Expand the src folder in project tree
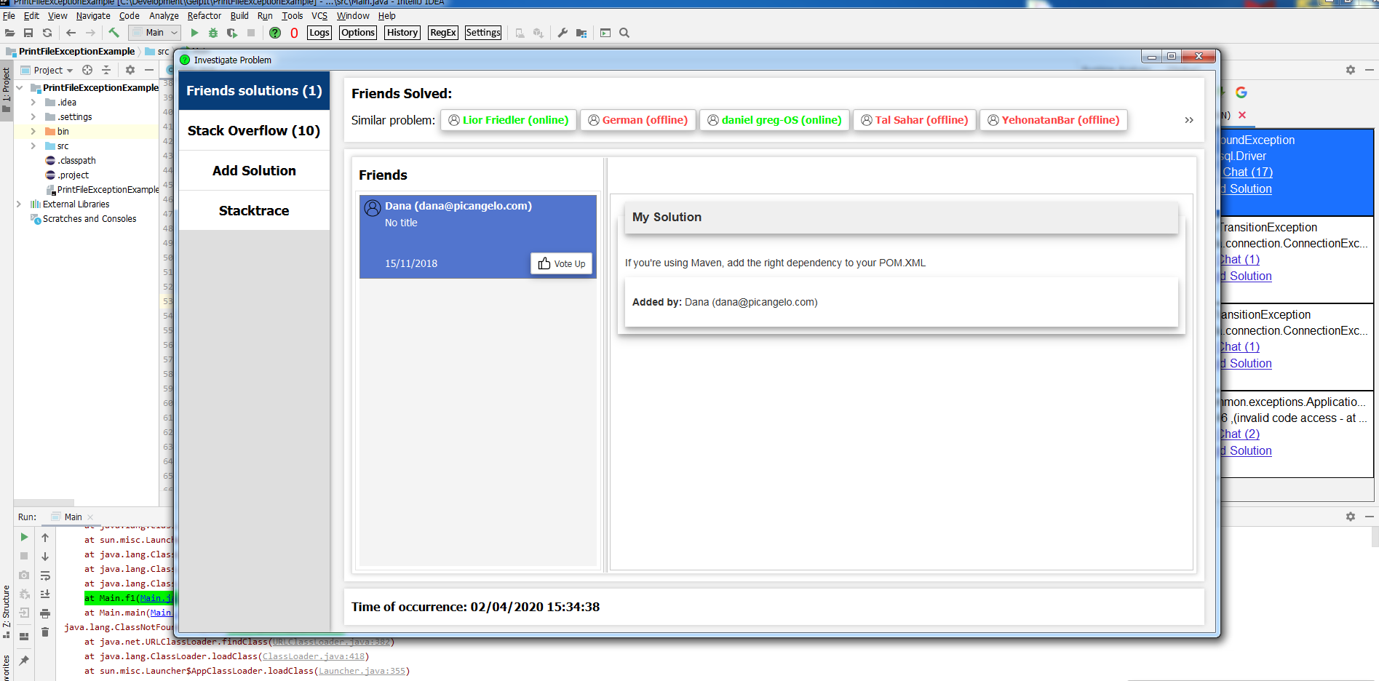Screen dimensions: 1379x681 tap(33, 146)
